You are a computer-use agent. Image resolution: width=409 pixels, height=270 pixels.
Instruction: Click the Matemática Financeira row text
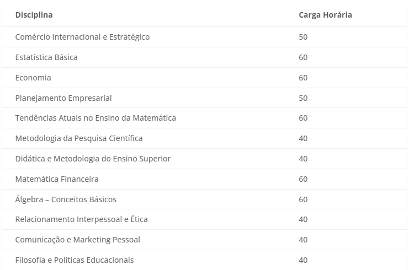[x=57, y=179]
